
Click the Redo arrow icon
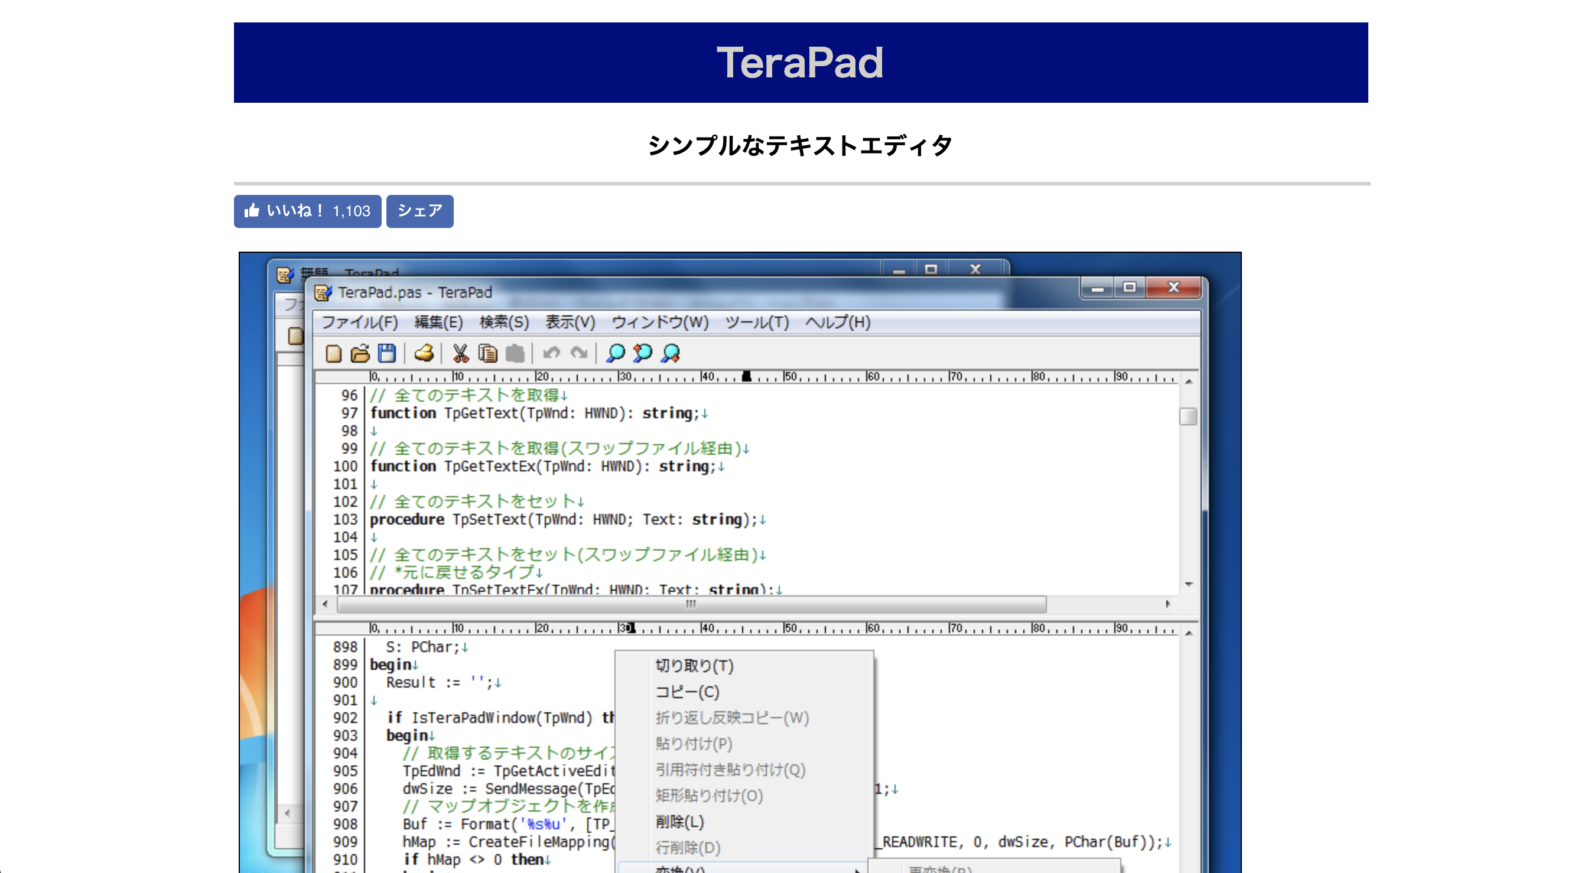pos(579,353)
